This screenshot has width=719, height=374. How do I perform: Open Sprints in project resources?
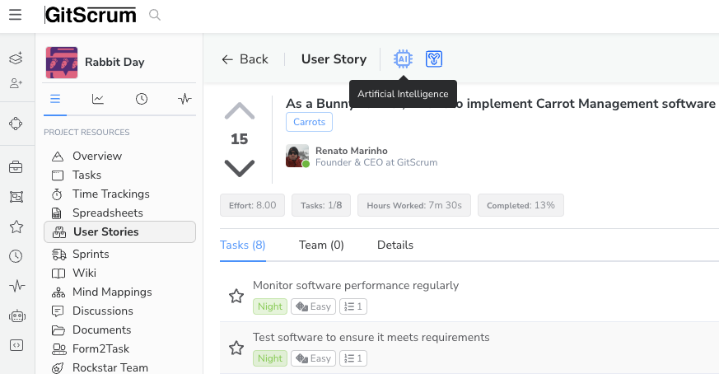click(91, 254)
